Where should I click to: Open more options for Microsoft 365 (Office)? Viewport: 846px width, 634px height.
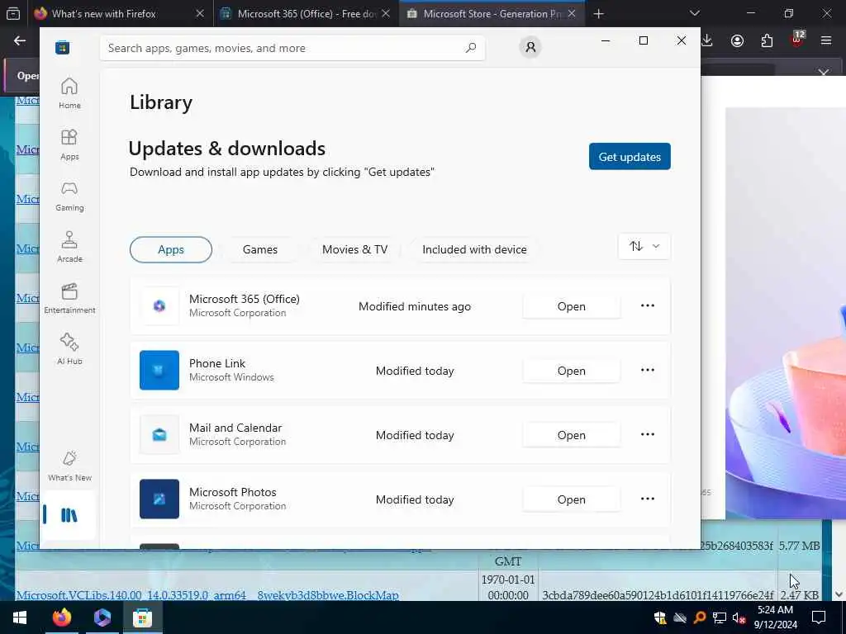648,305
